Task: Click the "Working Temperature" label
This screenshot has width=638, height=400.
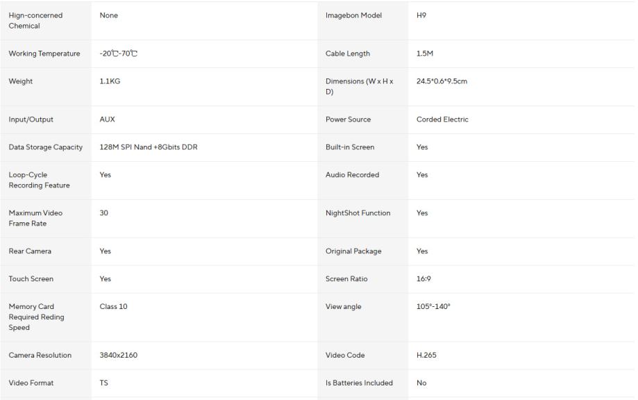Action: pyautogui.click(x=44, y=54)
